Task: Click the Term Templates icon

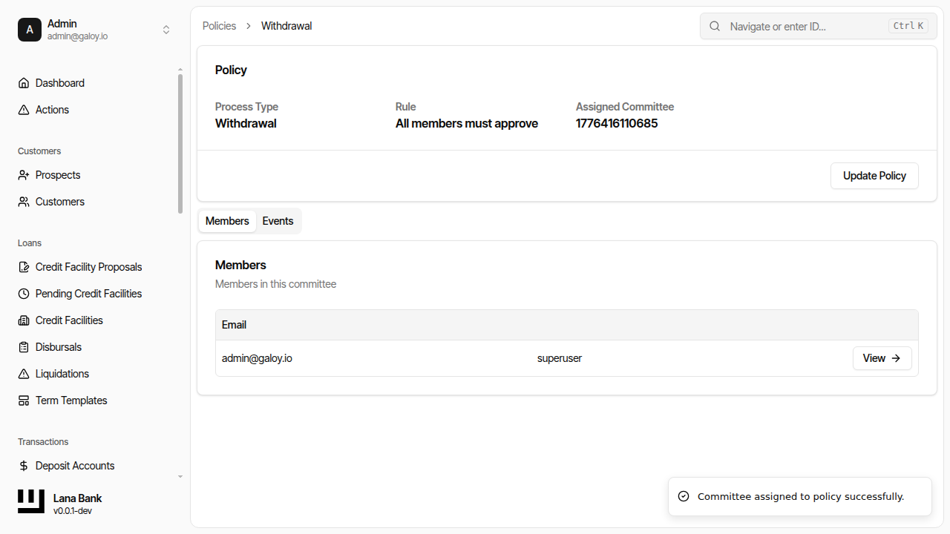Action: click(x=23, y=400)
